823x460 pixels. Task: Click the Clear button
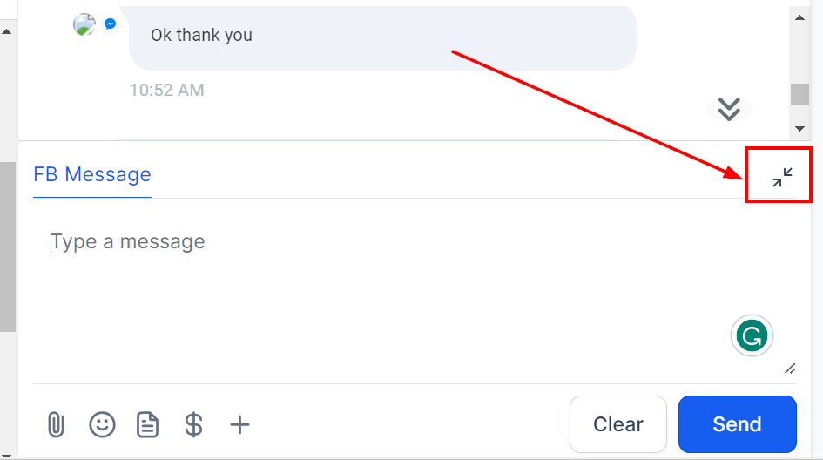tap(617, 424)
